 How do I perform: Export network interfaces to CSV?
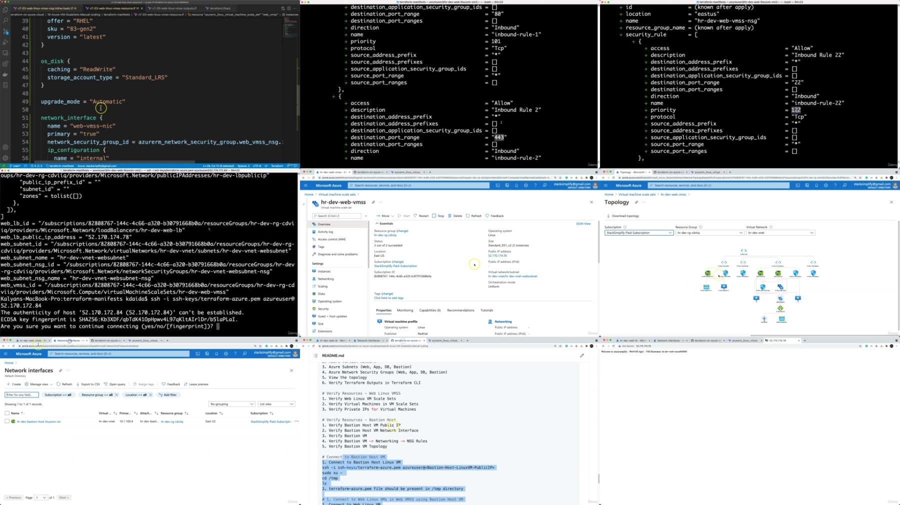click(x=88, y=384)
